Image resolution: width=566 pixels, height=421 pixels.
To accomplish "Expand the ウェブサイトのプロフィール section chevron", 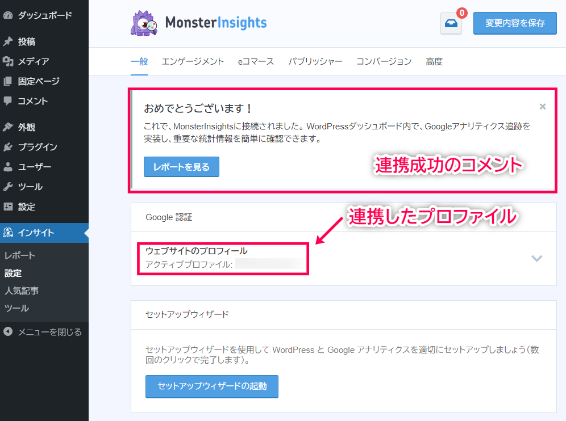I will [x=537, y=258].
